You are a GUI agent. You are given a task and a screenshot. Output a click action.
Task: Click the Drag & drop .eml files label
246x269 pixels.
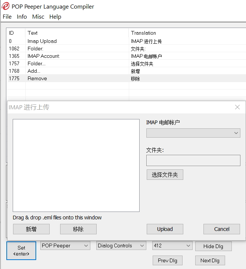57,218
